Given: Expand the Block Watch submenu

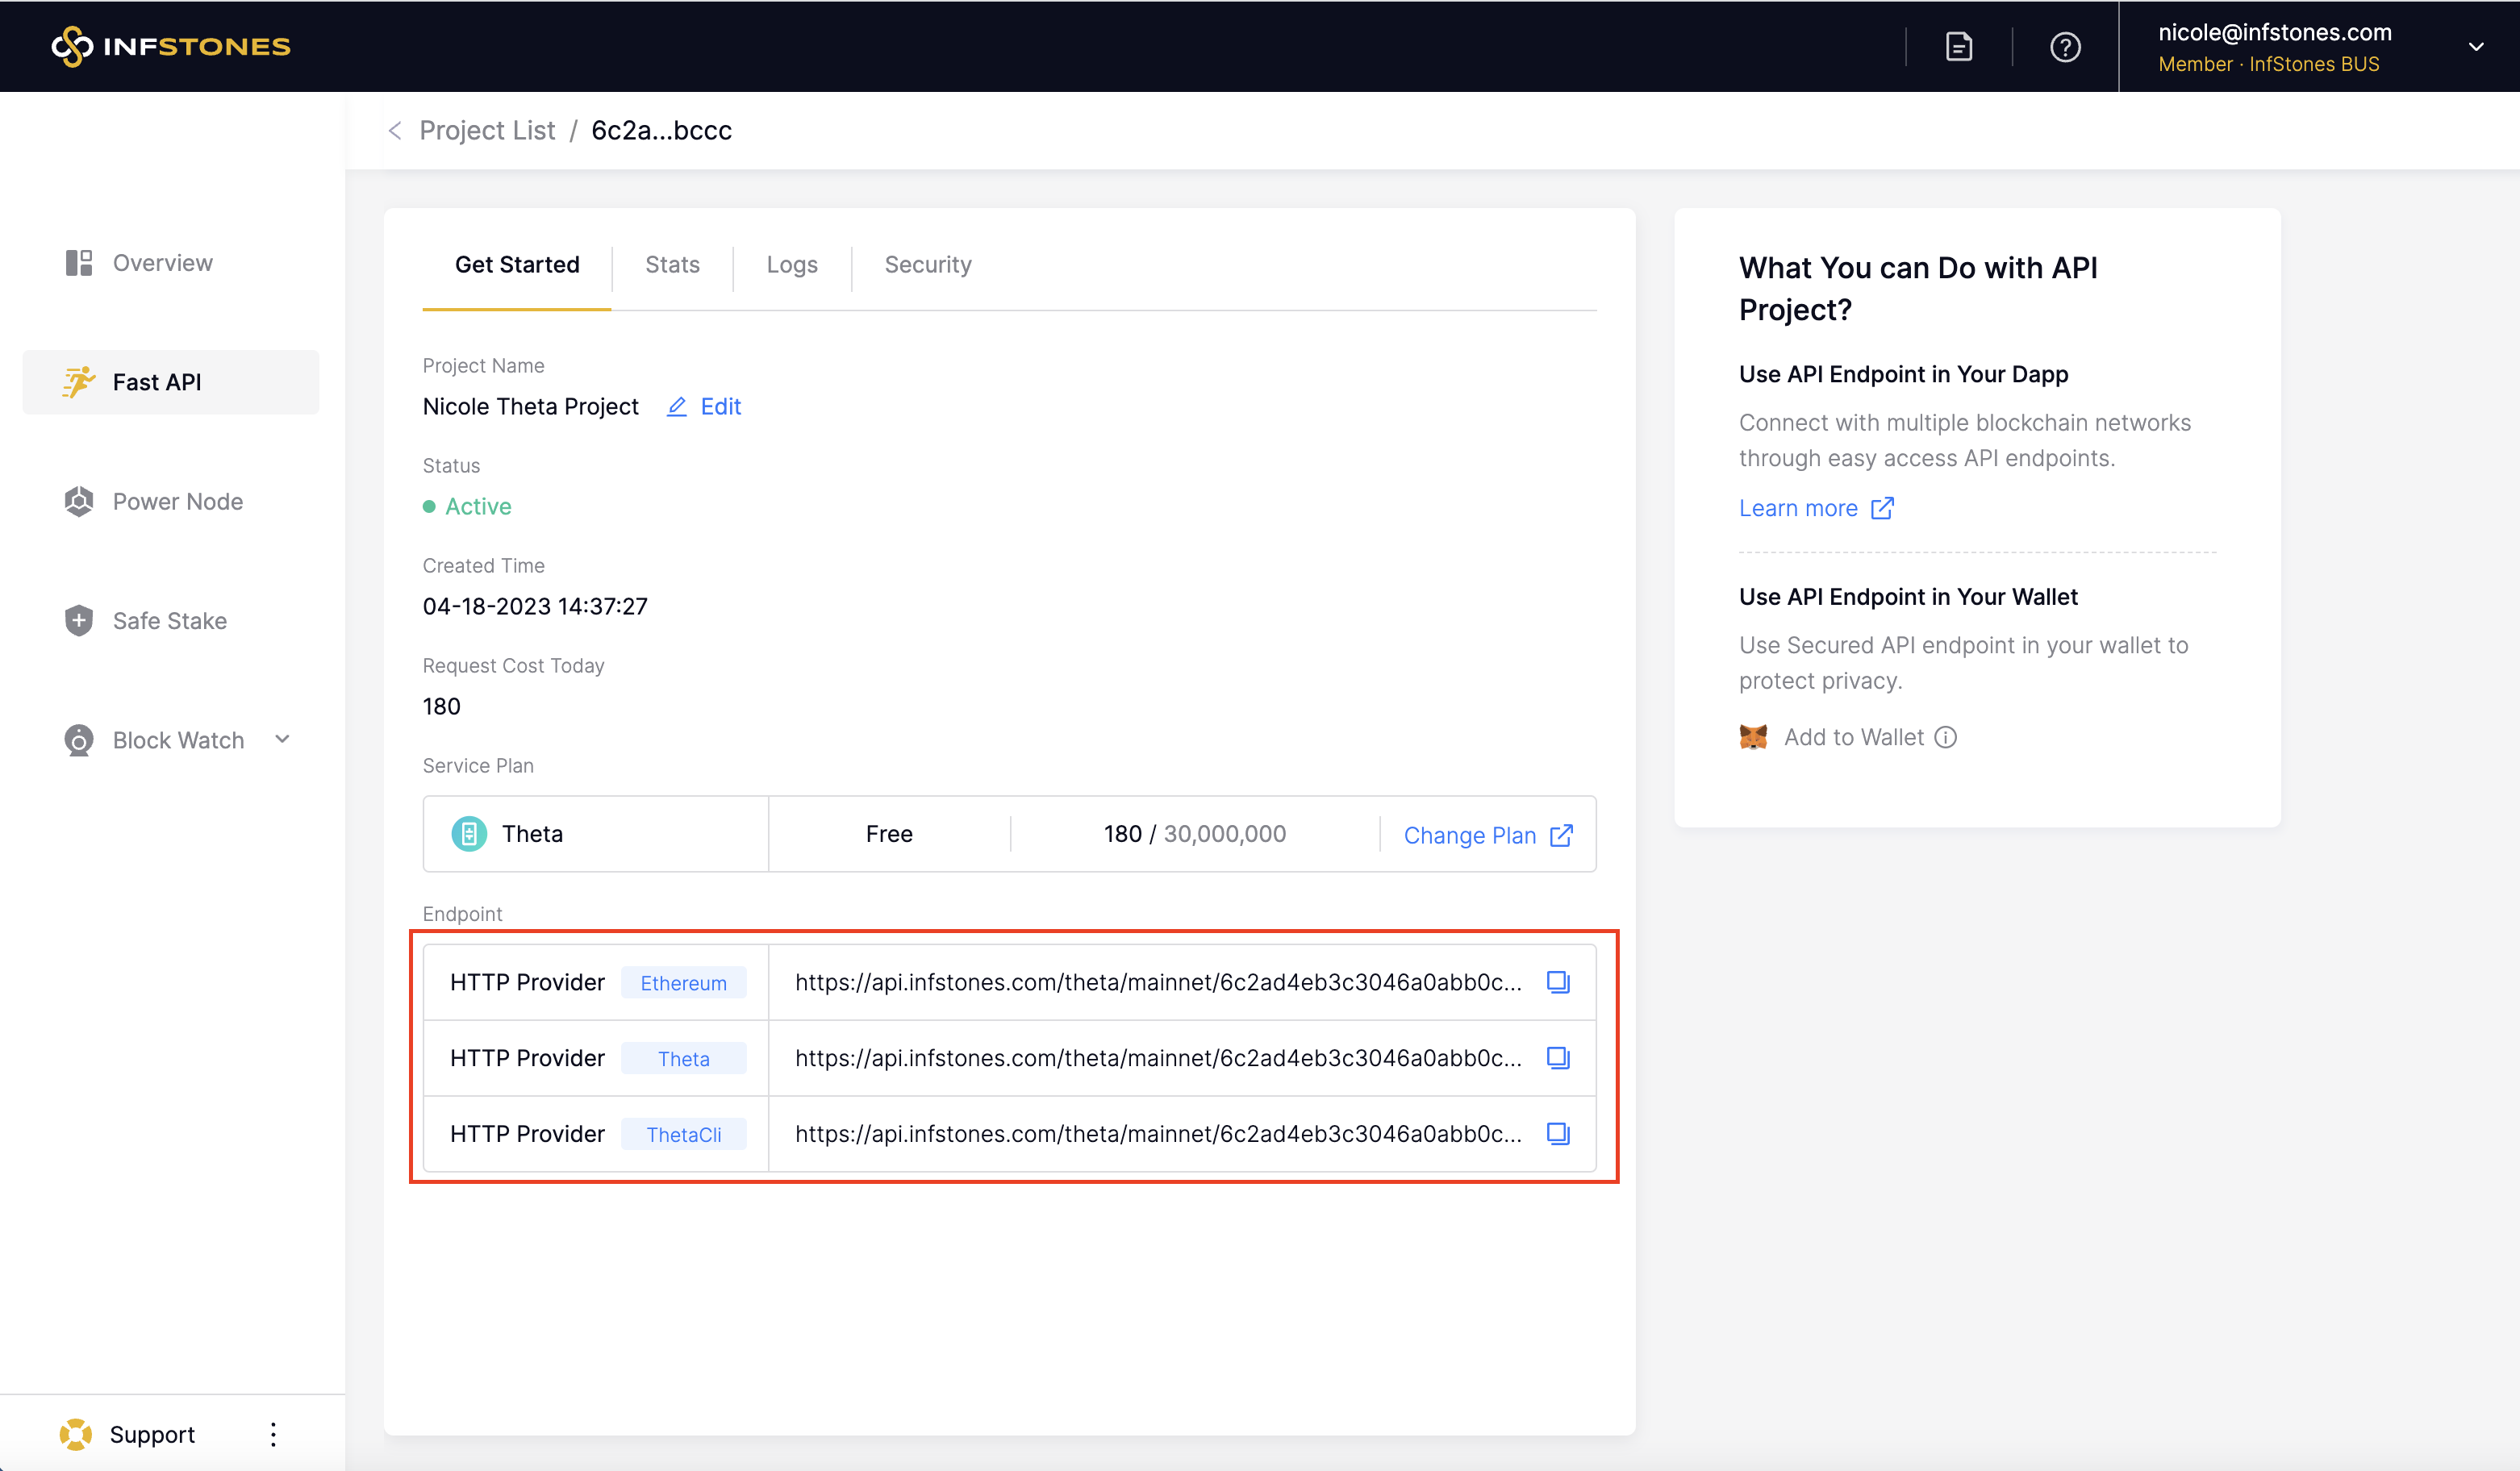Looking at the screenshot, I should coord(282,739).
